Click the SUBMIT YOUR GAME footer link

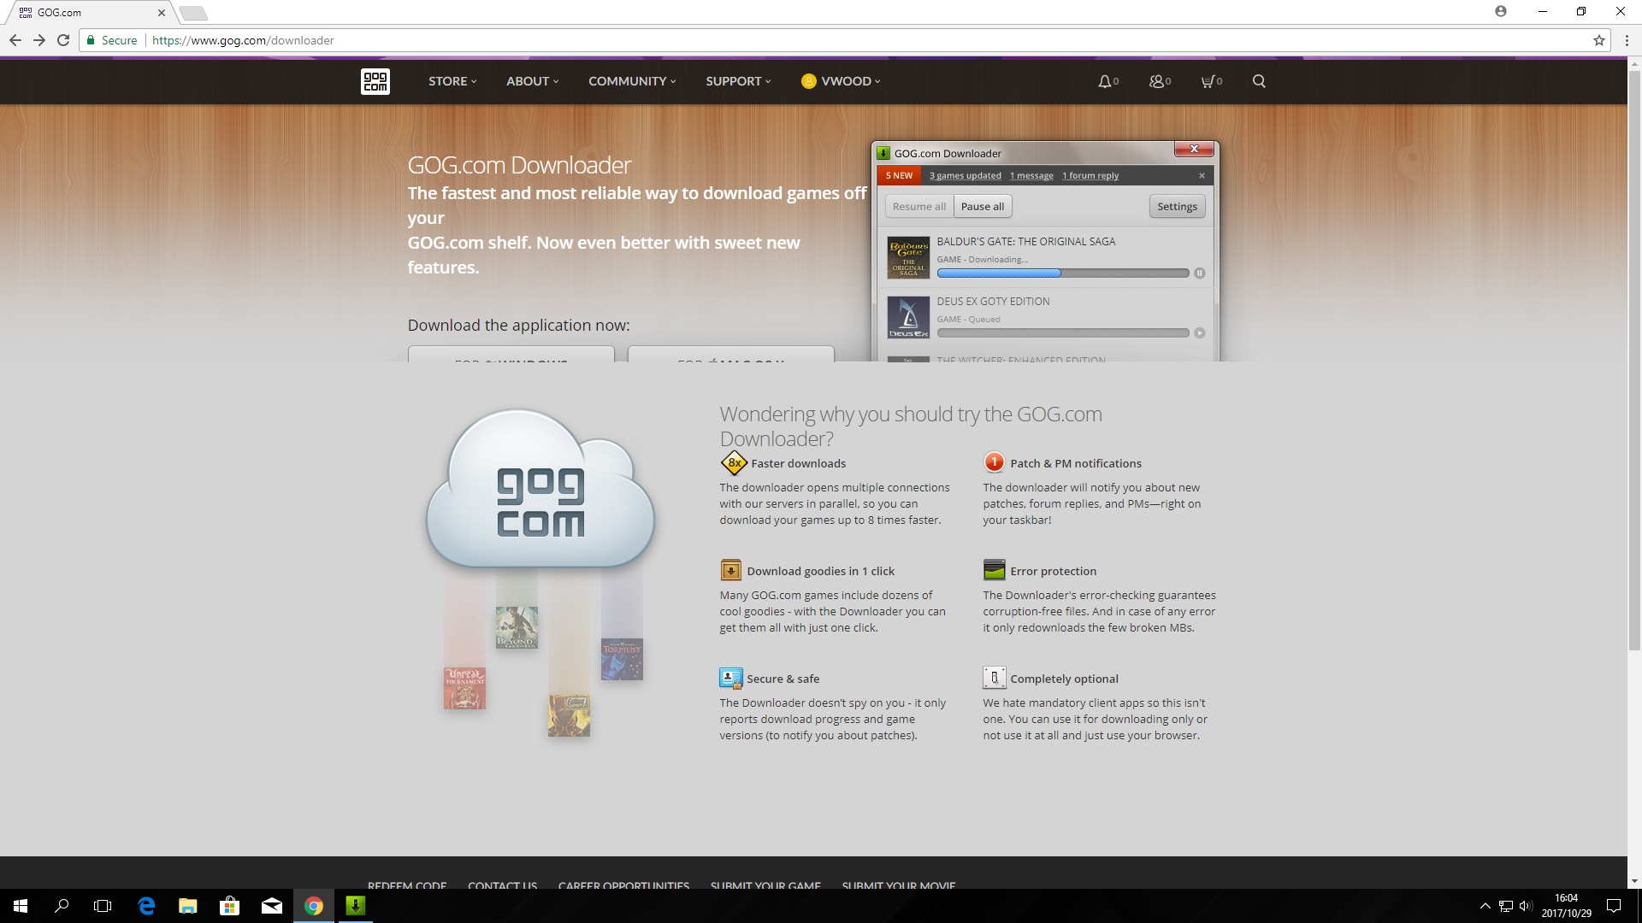(765, 885)
